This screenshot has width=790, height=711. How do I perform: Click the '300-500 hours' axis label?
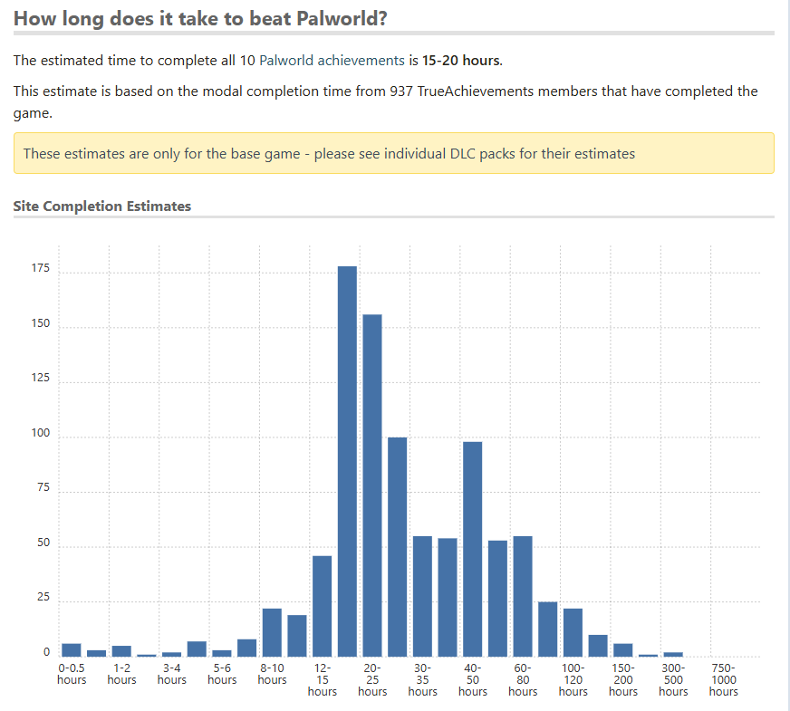click(673, 680)
